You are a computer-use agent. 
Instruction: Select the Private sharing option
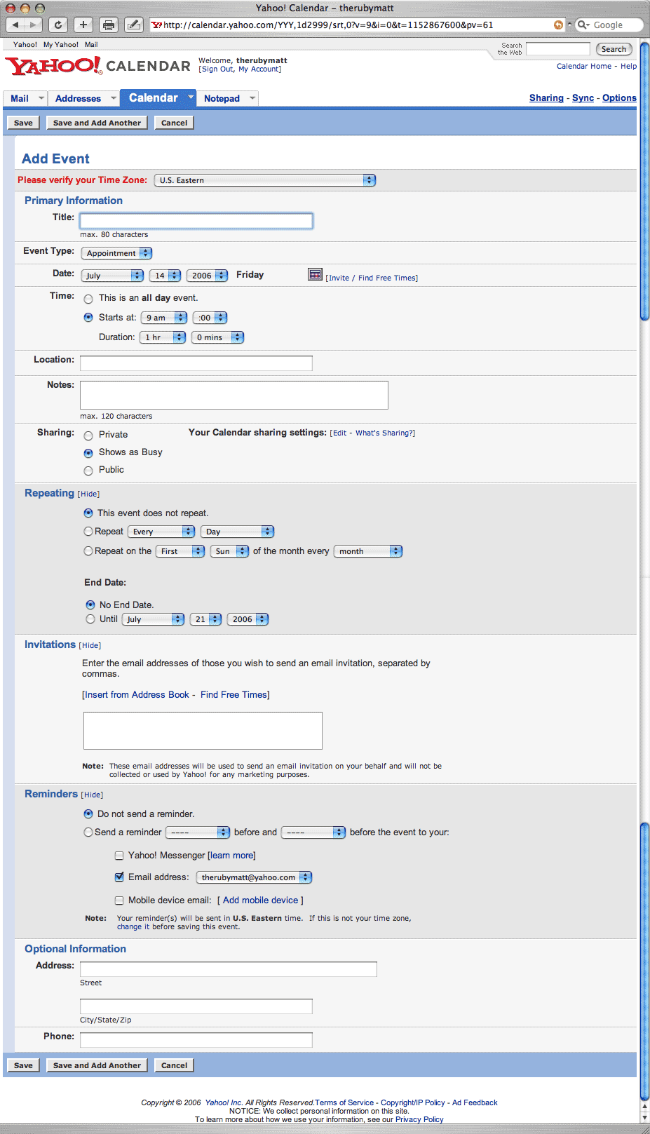[88, 436]
